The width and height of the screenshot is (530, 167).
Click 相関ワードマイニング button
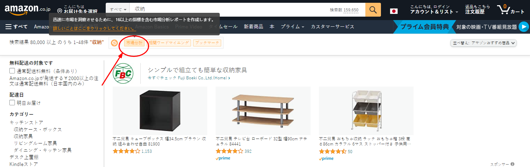pyautogui.click(x=168, y=43)
